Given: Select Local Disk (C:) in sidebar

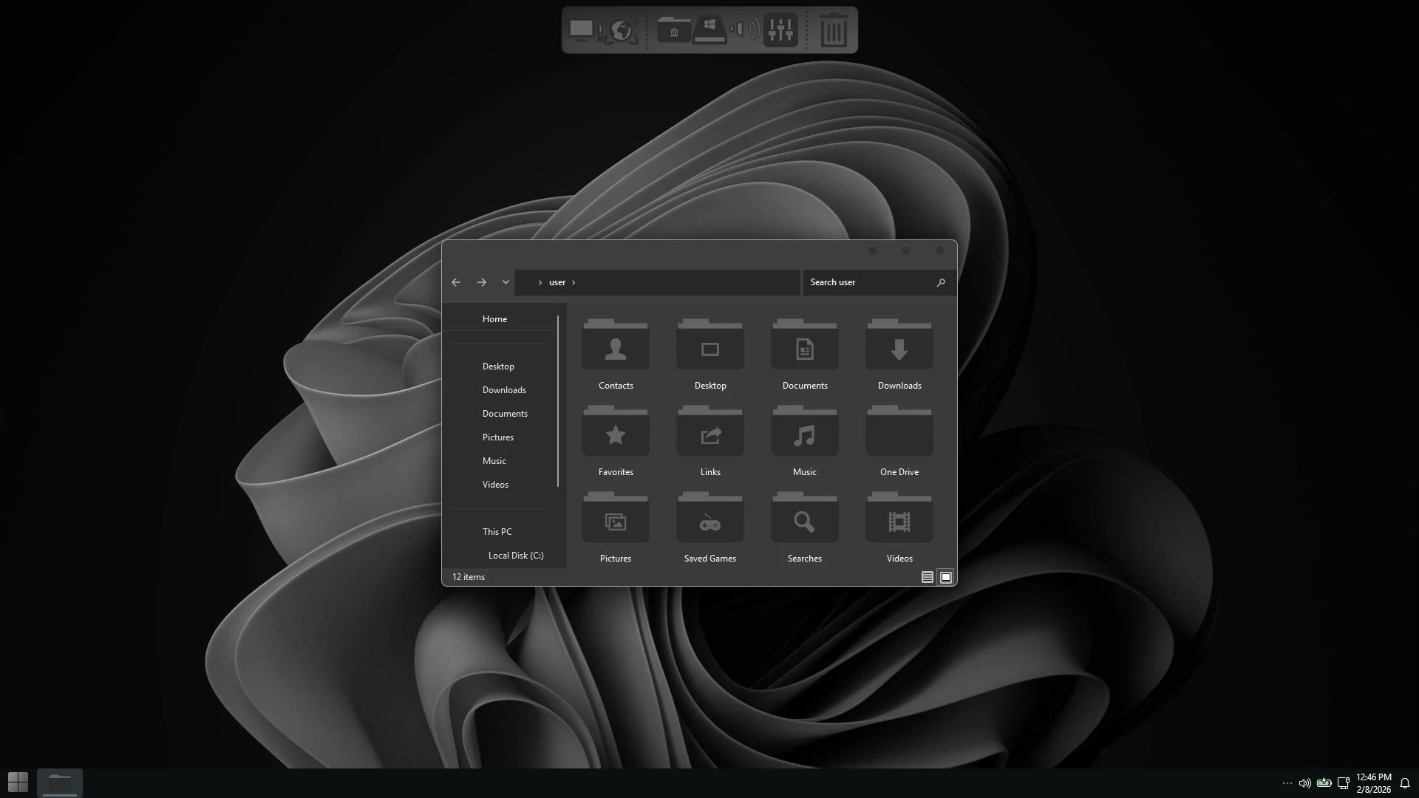Looking at the screenshot, I should pyautogui.click(x=515, y=556).
